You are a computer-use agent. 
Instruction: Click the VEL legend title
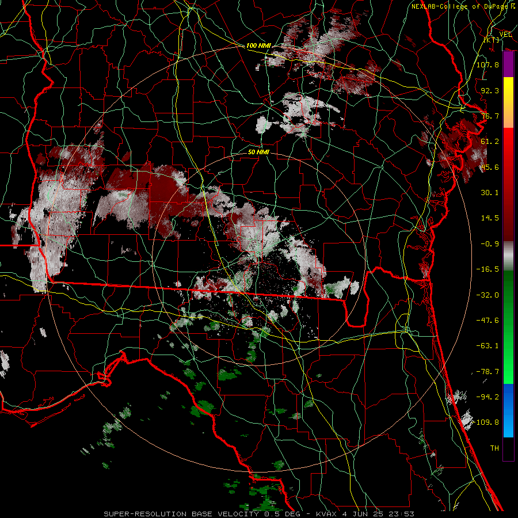[x=506, y=34]
